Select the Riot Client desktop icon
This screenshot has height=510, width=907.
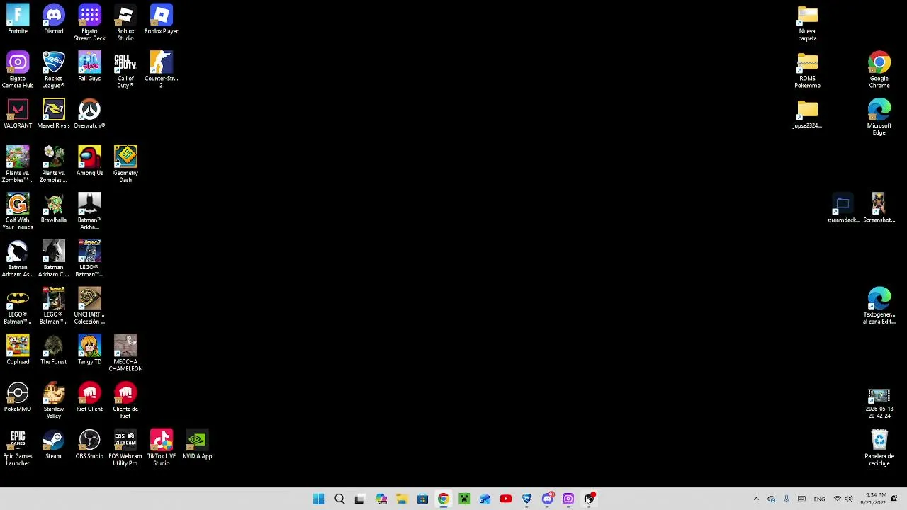click(x=89, y=397)
